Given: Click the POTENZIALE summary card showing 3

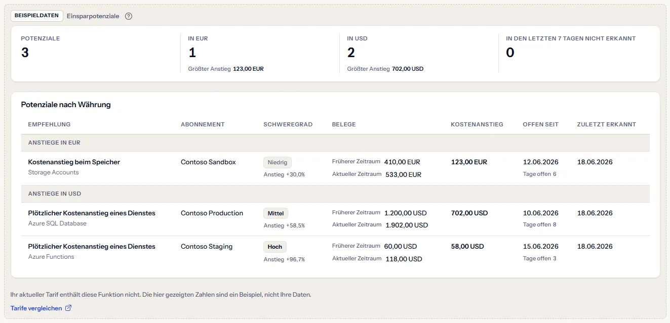Looking at the screenshot, I should 96,54.
